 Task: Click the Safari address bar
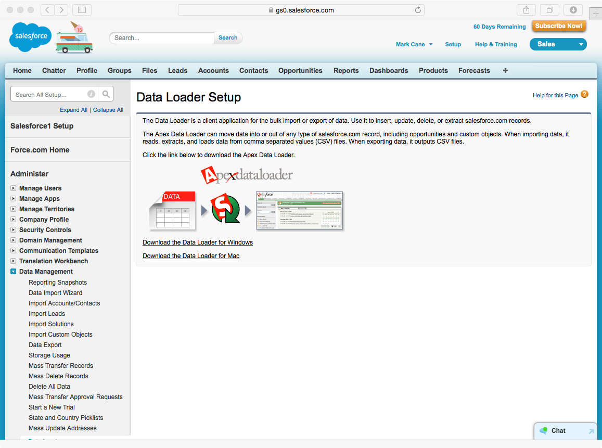[301, 10]
